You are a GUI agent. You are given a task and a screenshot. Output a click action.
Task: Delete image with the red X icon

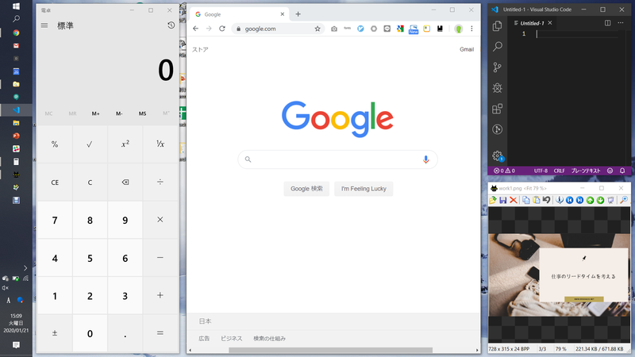[513, 200]
